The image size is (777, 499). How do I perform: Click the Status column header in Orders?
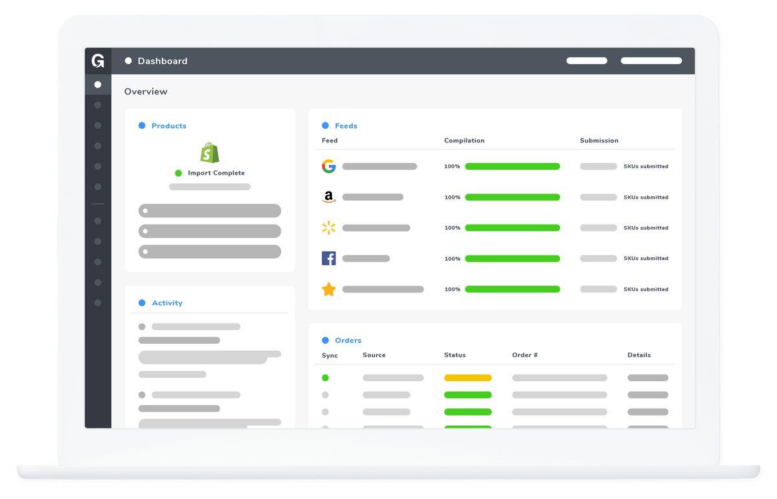click(455, 355)
